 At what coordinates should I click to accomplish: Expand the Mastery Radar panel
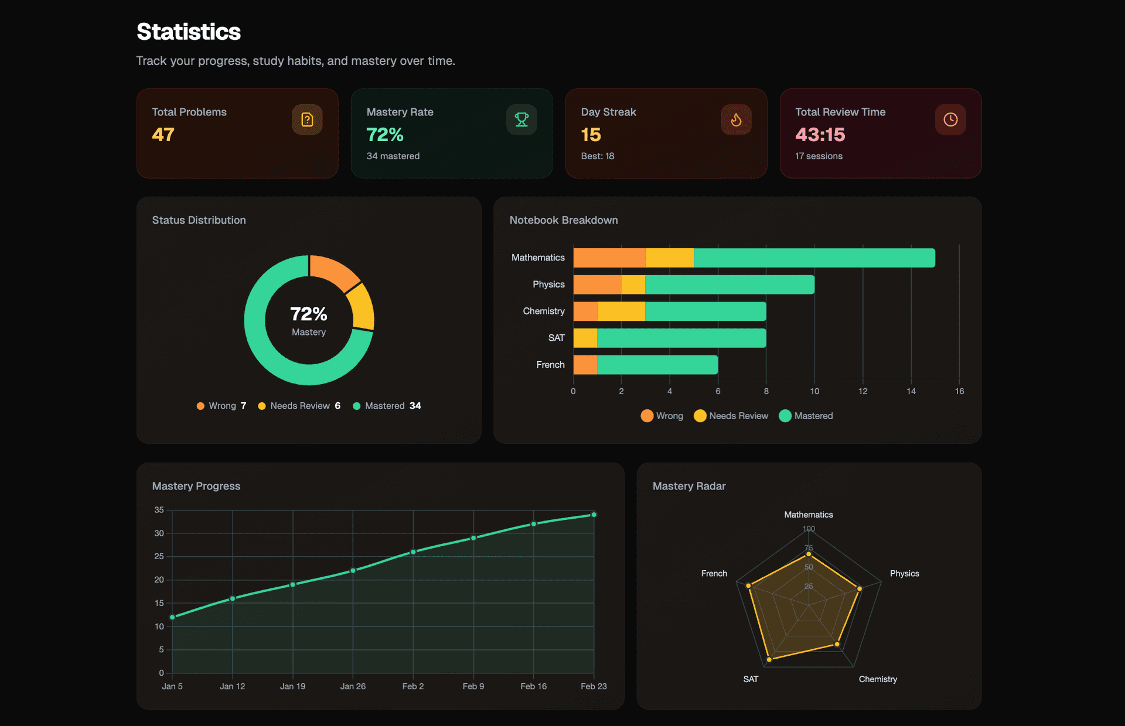689,486
